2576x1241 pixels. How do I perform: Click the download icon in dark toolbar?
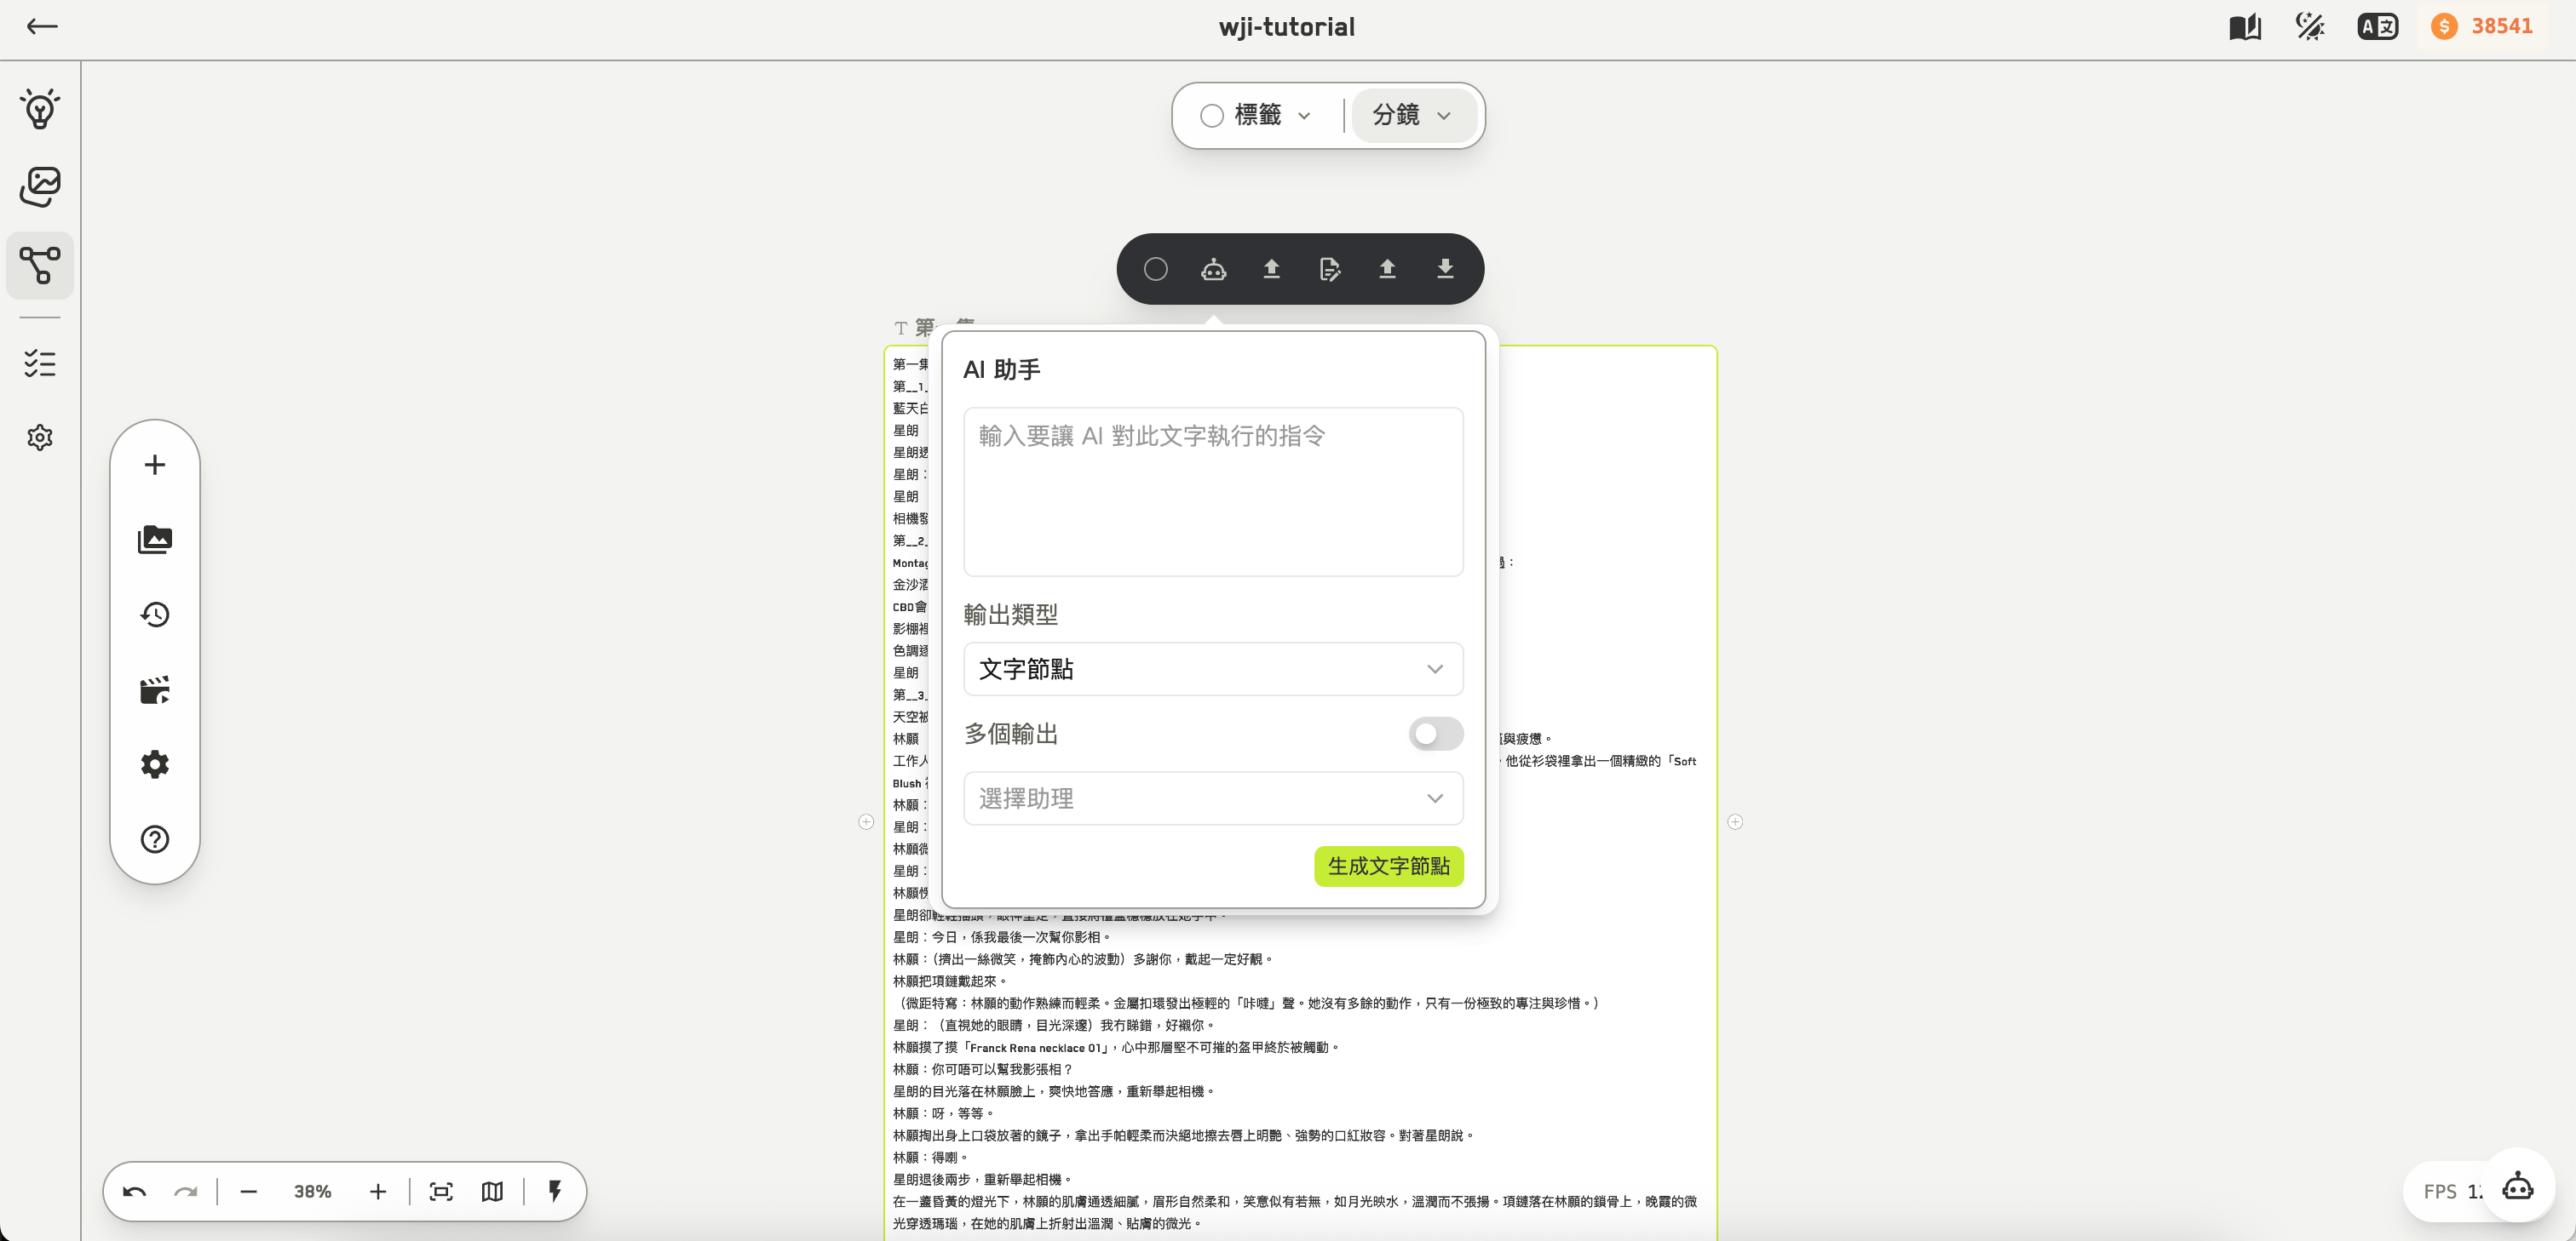coord(1445,269)
